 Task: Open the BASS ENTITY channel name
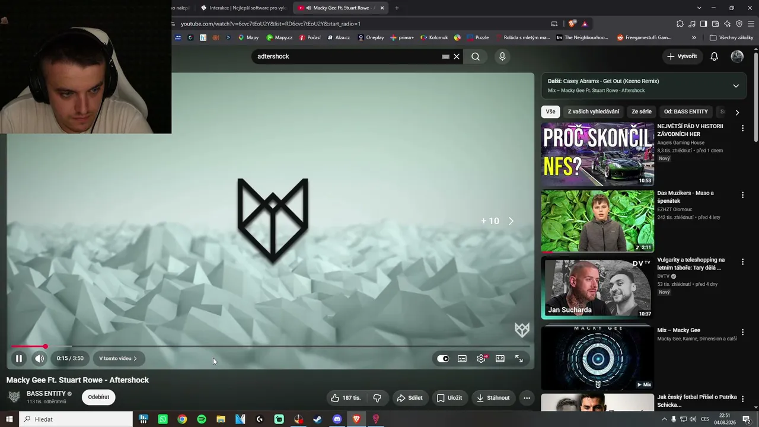click(46, 394)
